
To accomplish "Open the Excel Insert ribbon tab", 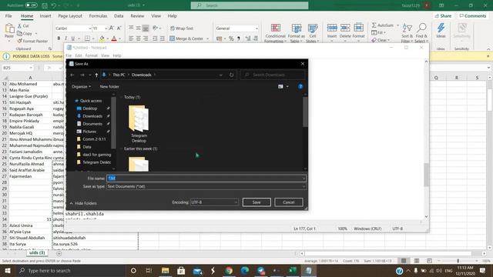I will pos(45,15).
